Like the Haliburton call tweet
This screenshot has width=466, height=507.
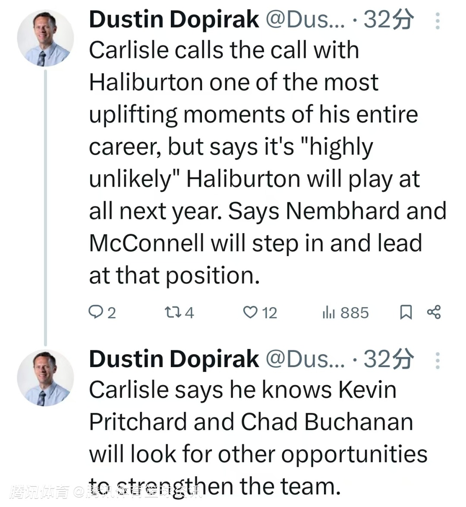tap(250, 312)
